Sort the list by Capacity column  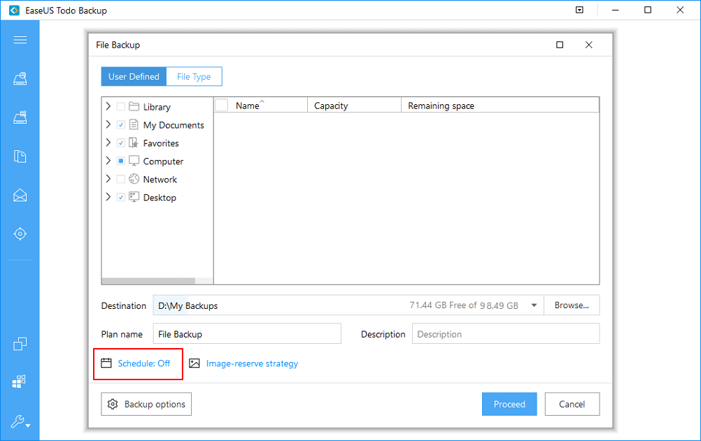point(354,106)
